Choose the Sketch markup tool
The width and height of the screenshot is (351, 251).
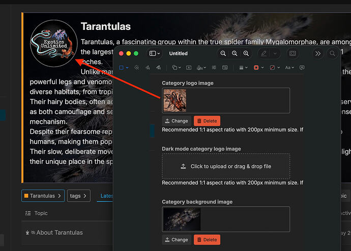148,67
